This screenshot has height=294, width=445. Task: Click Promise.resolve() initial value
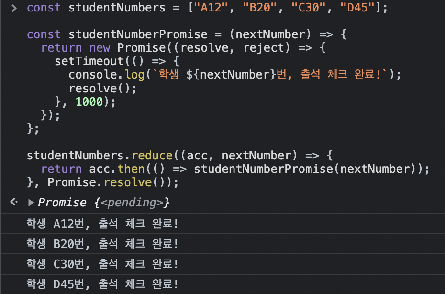[110, 182]
